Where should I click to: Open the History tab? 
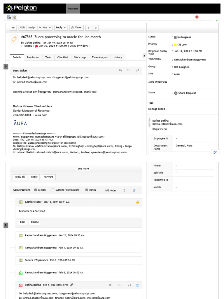click(118, 57)
